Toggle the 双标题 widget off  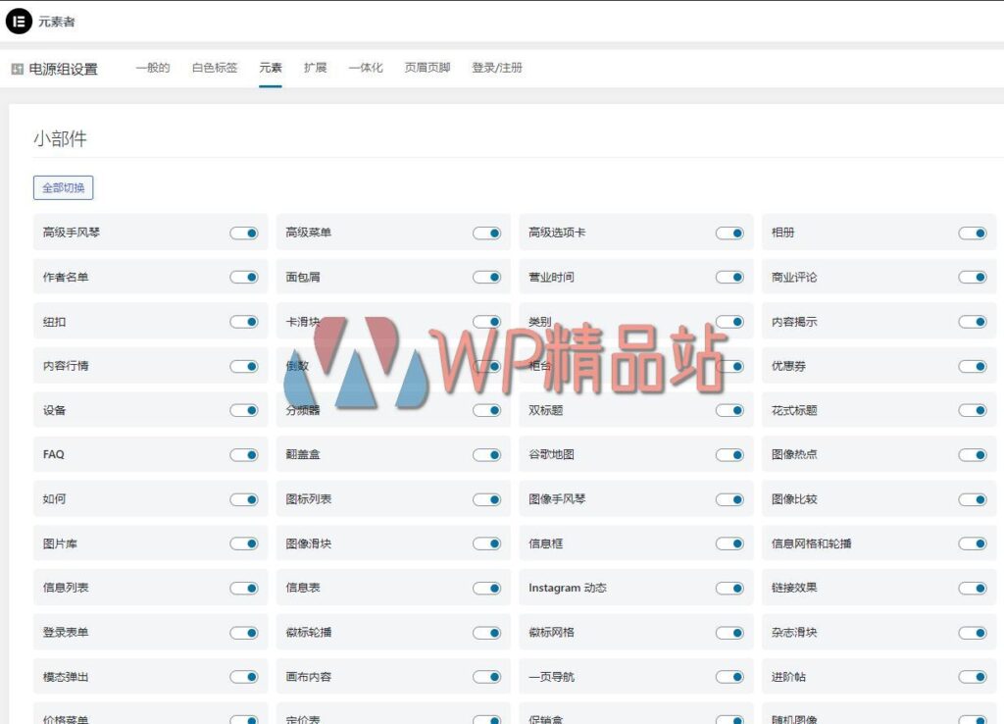click(730, 410)
